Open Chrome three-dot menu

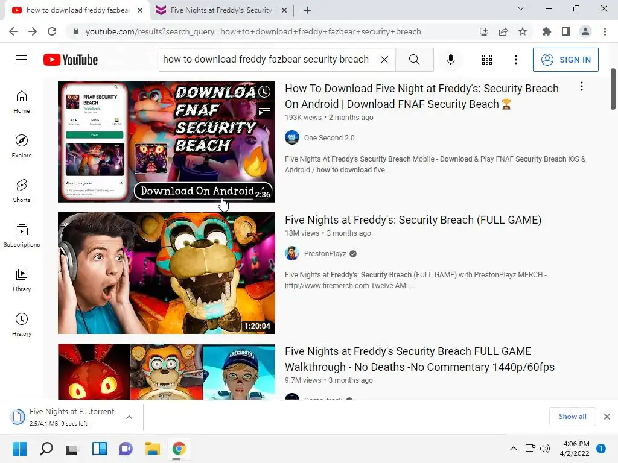(605, 31)
